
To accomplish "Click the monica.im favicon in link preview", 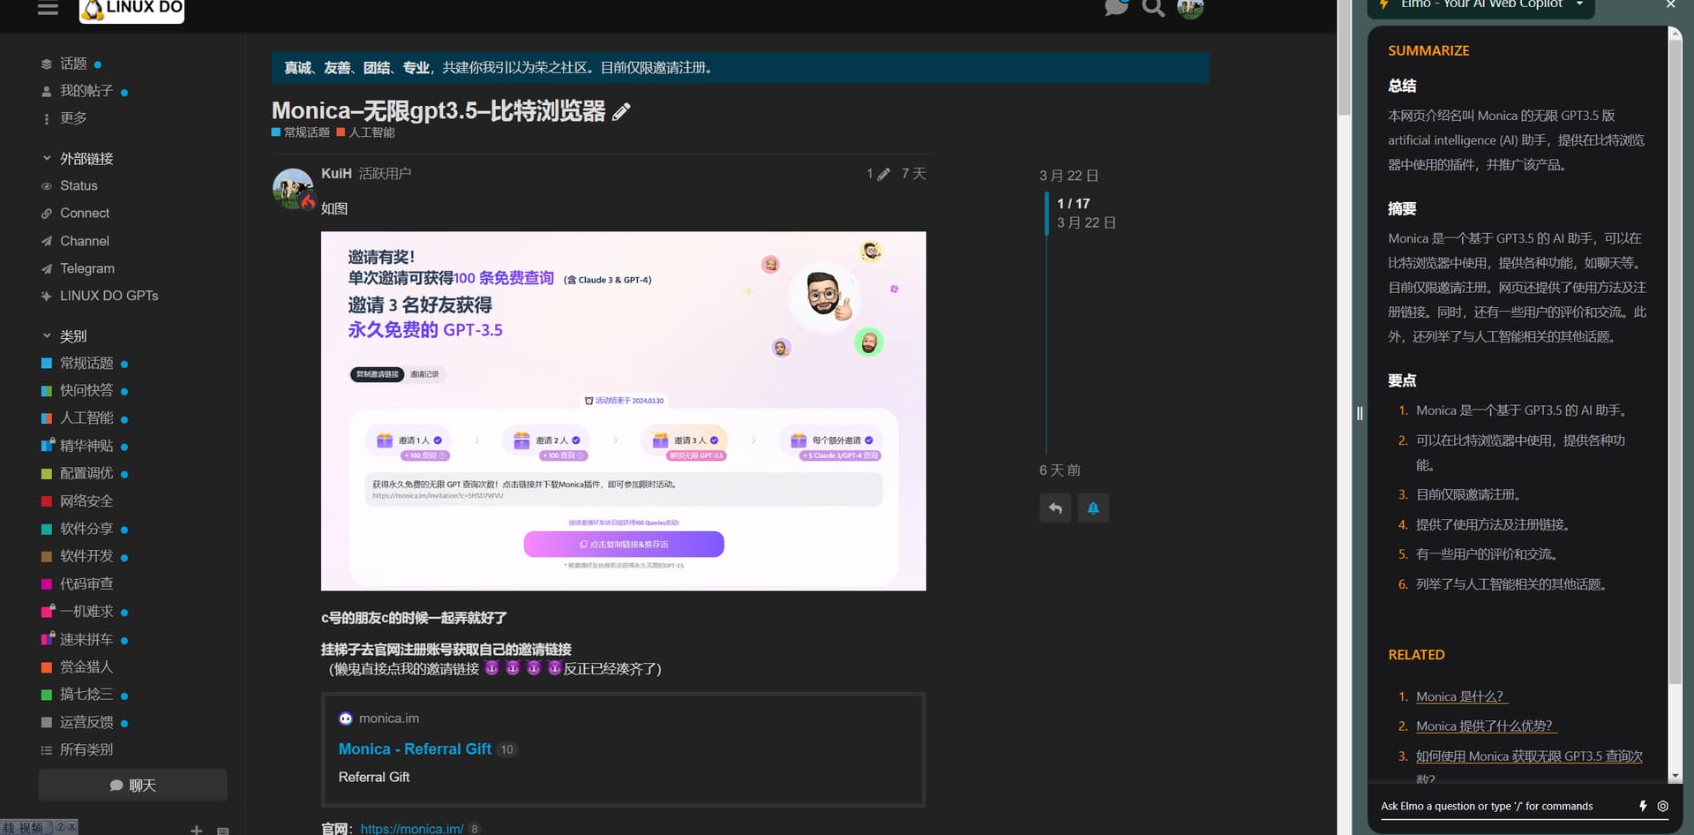I will point(346,718).
